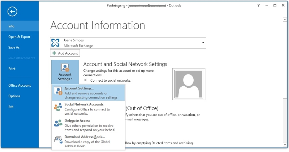Close the Outlook window
This screenshot has height=152, width=289.
coord(283,5)
